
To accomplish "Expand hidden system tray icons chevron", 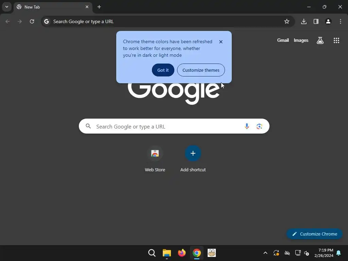I will pos(265,253).
